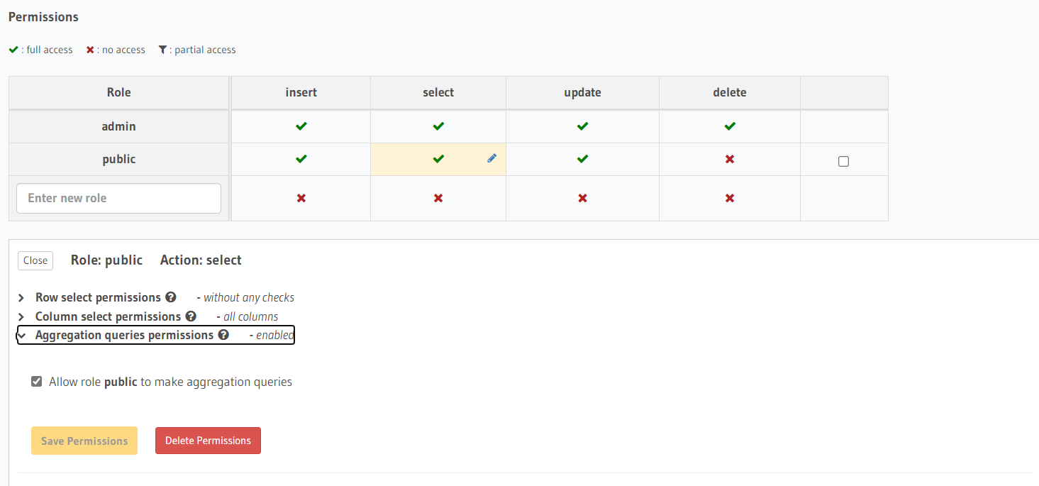Click the public role delete cross icon
The width and height of the screenshot is (1039, 486).
(730, 159)
